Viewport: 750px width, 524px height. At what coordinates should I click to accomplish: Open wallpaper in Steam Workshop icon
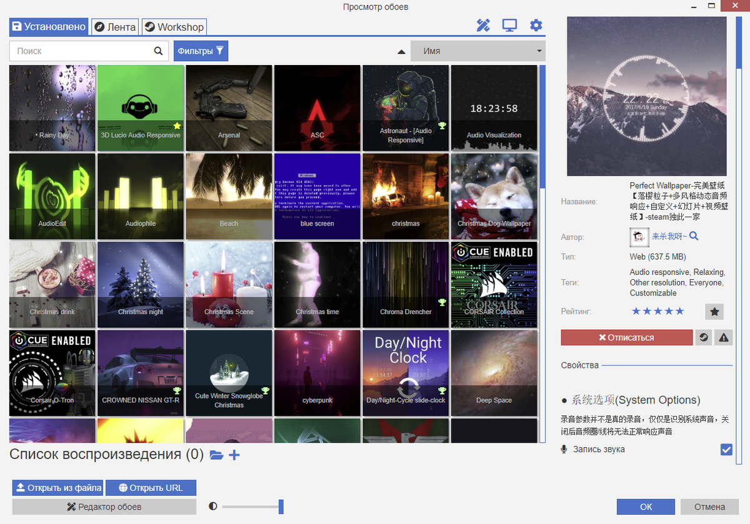coord(704,337)
